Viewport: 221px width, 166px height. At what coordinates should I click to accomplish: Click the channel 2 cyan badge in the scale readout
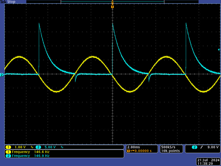pos(38,147)
